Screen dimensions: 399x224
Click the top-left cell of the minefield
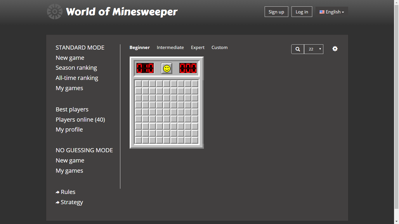pos(138,83)
